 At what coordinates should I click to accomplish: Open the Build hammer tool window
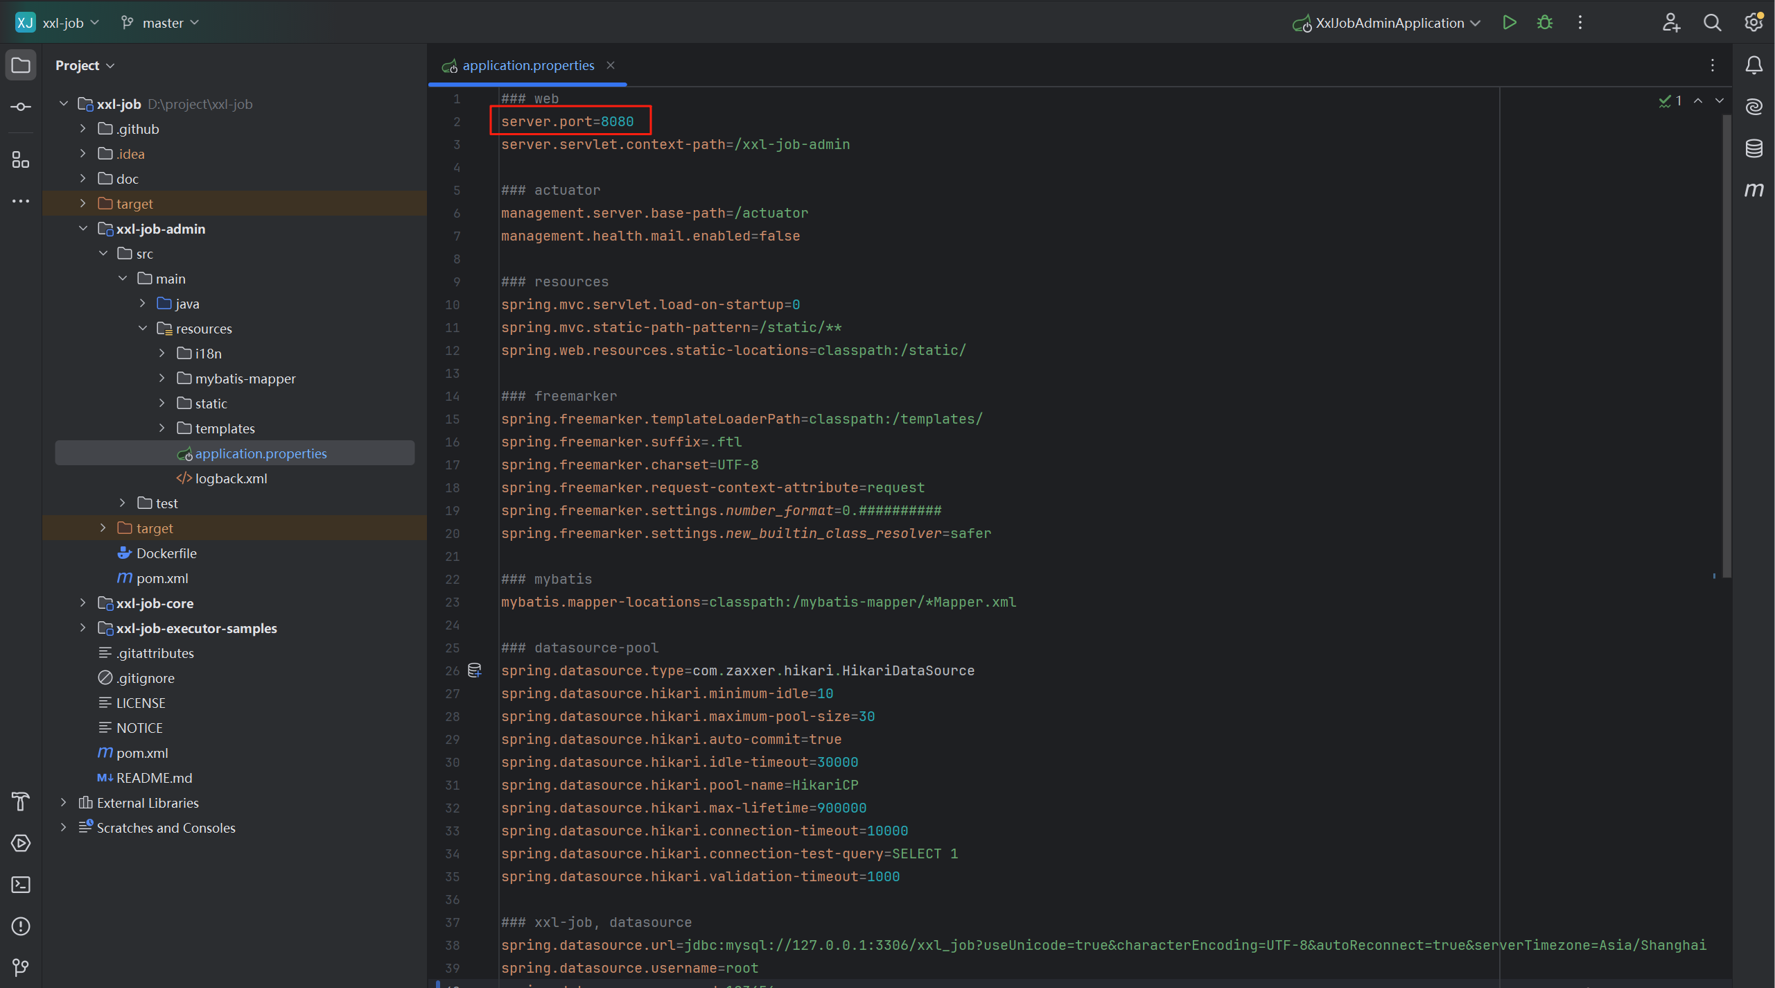point(21,801)
